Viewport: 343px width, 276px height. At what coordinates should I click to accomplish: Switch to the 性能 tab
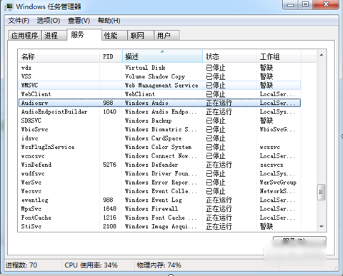point(114,36)
